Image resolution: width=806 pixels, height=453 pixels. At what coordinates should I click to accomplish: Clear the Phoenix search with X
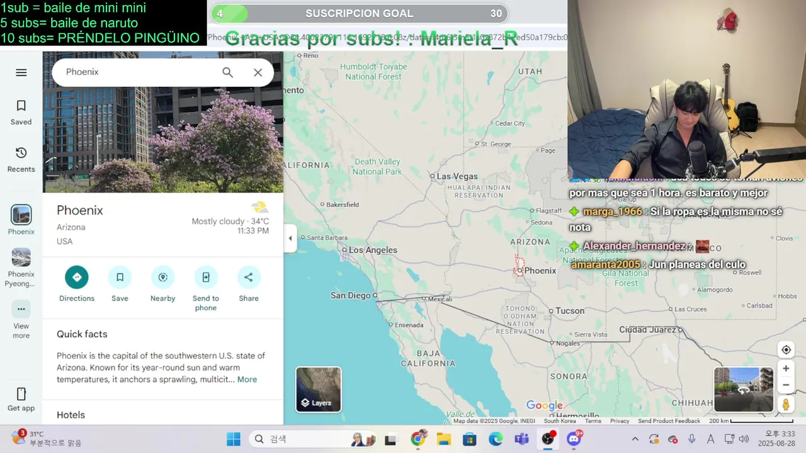tap(258, 72)
